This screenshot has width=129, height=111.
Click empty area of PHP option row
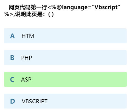(x=80, y=58)
